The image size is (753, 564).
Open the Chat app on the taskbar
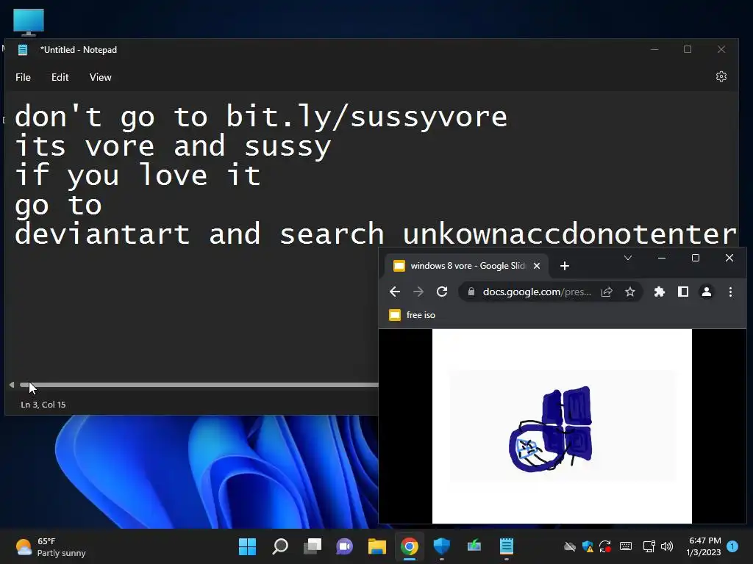344,546
